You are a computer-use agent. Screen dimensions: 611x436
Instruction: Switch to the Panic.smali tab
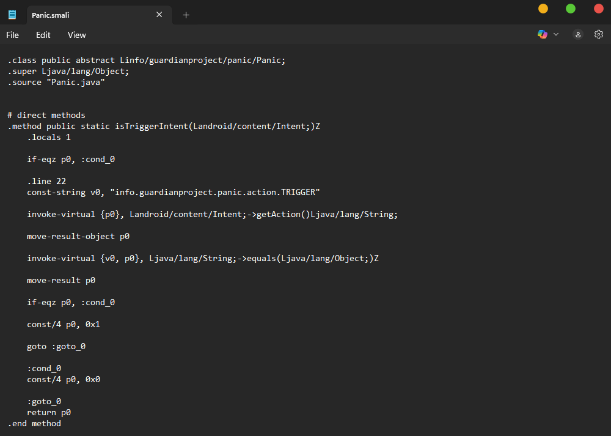(86, 15)
